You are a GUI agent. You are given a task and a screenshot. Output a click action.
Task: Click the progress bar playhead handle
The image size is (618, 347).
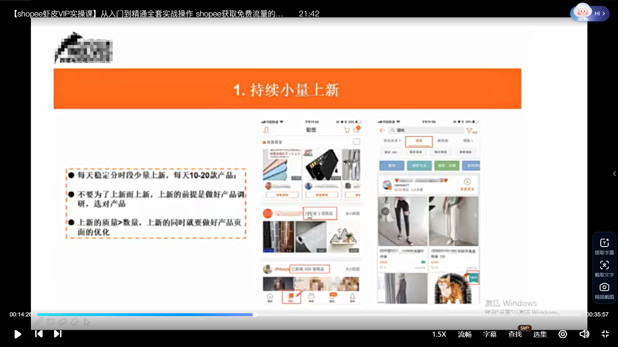click(x=255, y=315)
